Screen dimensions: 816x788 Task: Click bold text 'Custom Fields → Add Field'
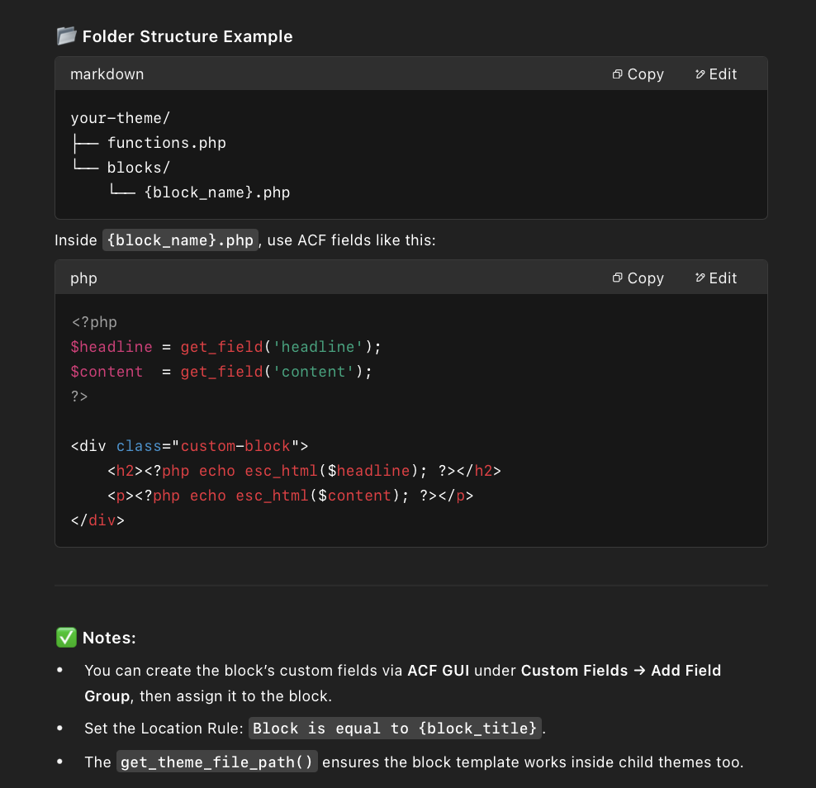point(621,671)
